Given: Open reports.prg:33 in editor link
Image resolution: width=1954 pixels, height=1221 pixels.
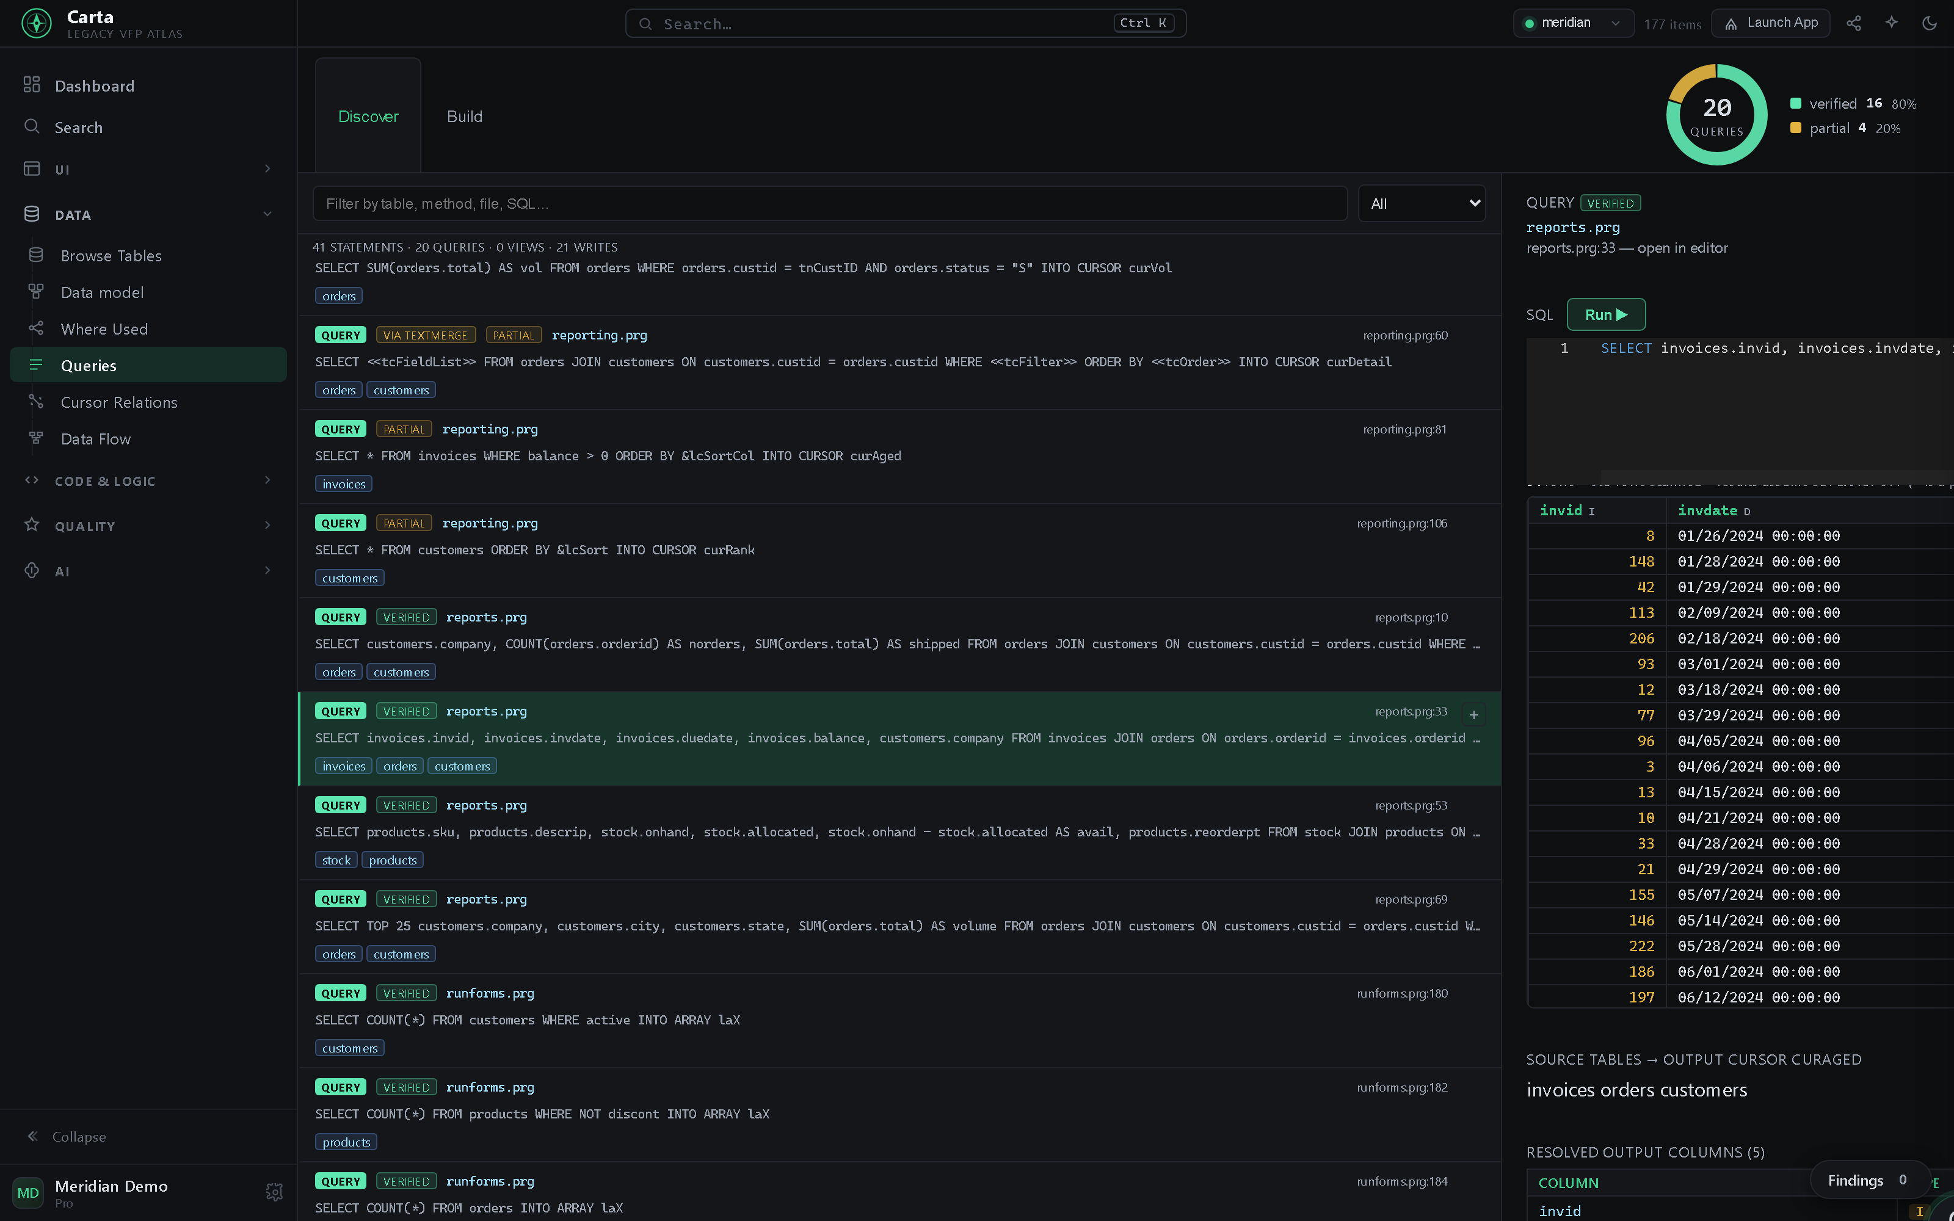Looking at the screenshot, I should 1626,248.
